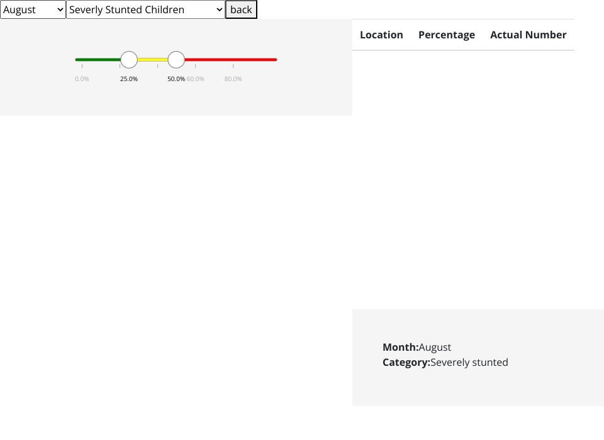Click the Category: label in the info panel

pyautogui.click(x=406, y=362)
